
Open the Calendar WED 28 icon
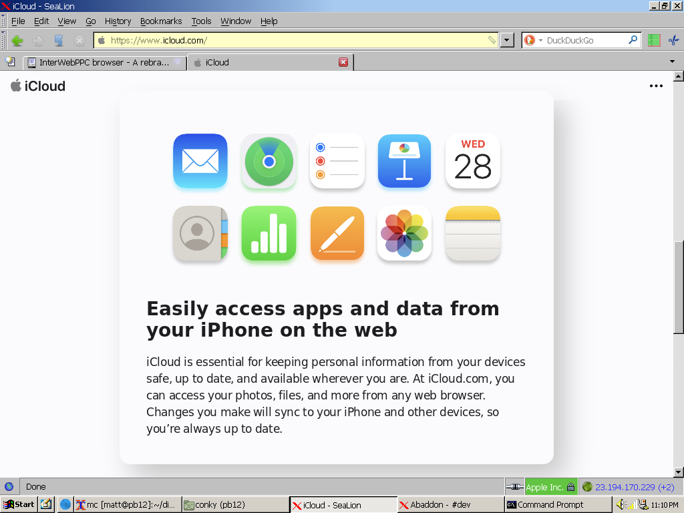(x=473, y=161)
